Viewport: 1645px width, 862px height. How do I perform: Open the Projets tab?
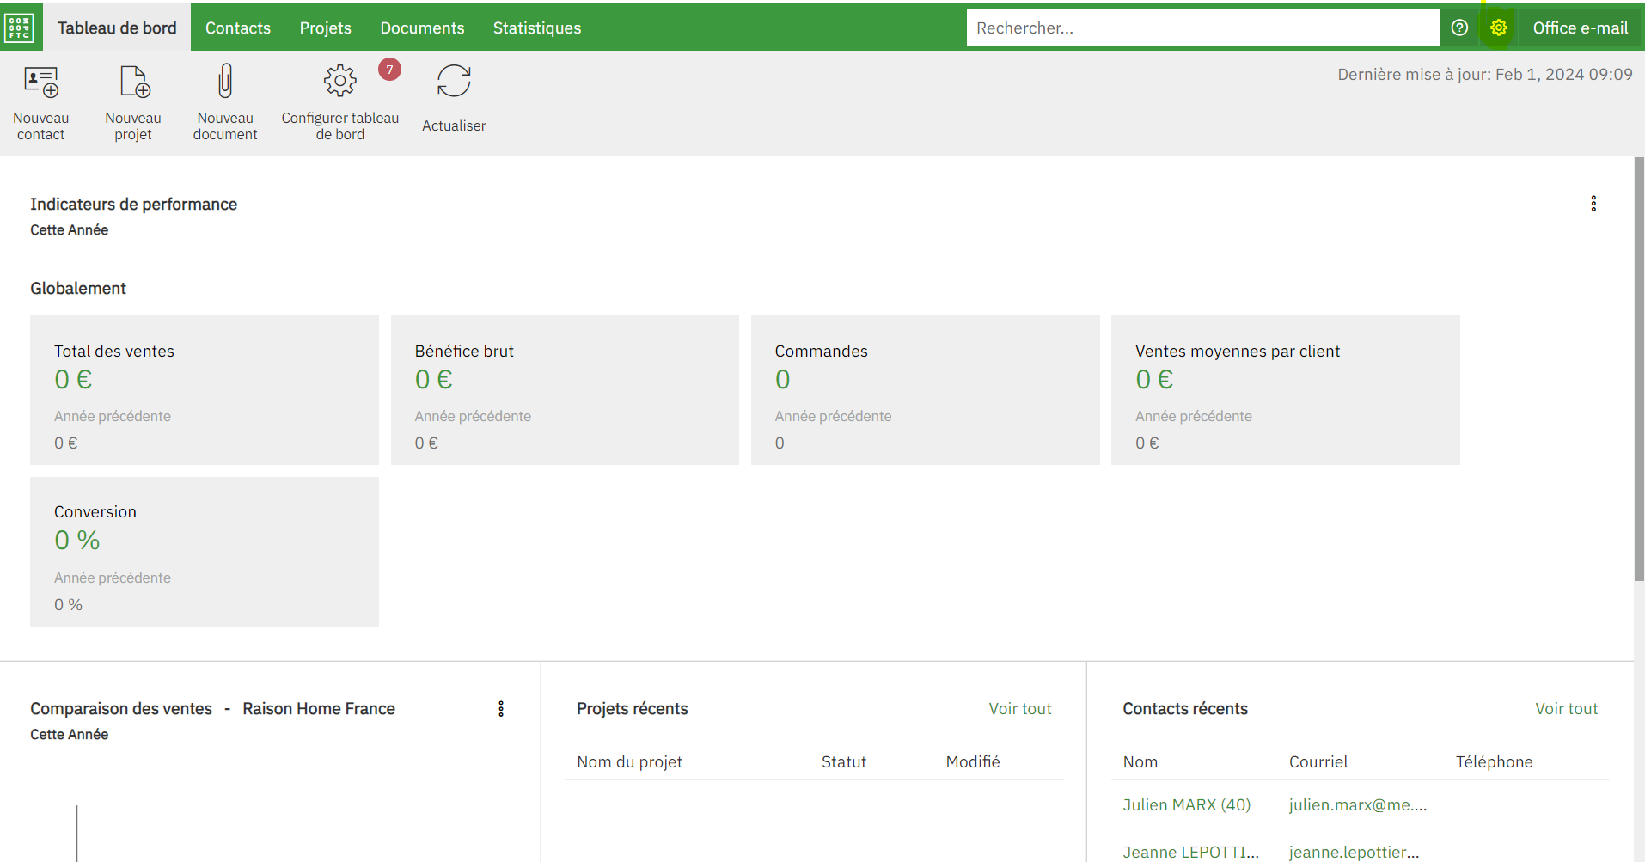coord(325,28)
